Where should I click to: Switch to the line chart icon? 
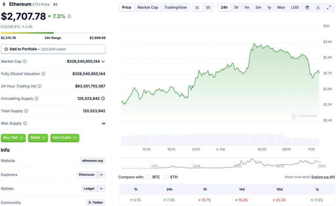click(198, 7)
